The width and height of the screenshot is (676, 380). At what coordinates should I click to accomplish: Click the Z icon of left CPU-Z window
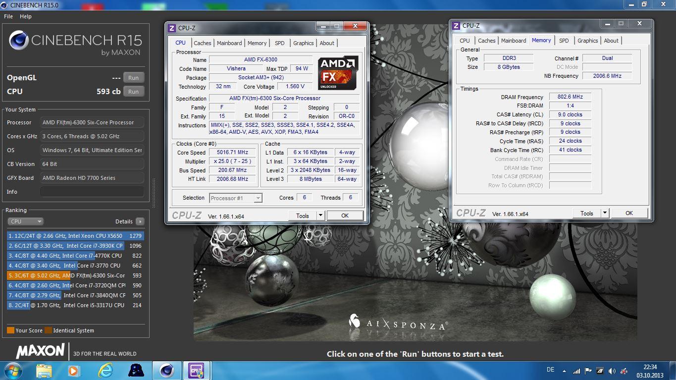[x=172, y=28]
